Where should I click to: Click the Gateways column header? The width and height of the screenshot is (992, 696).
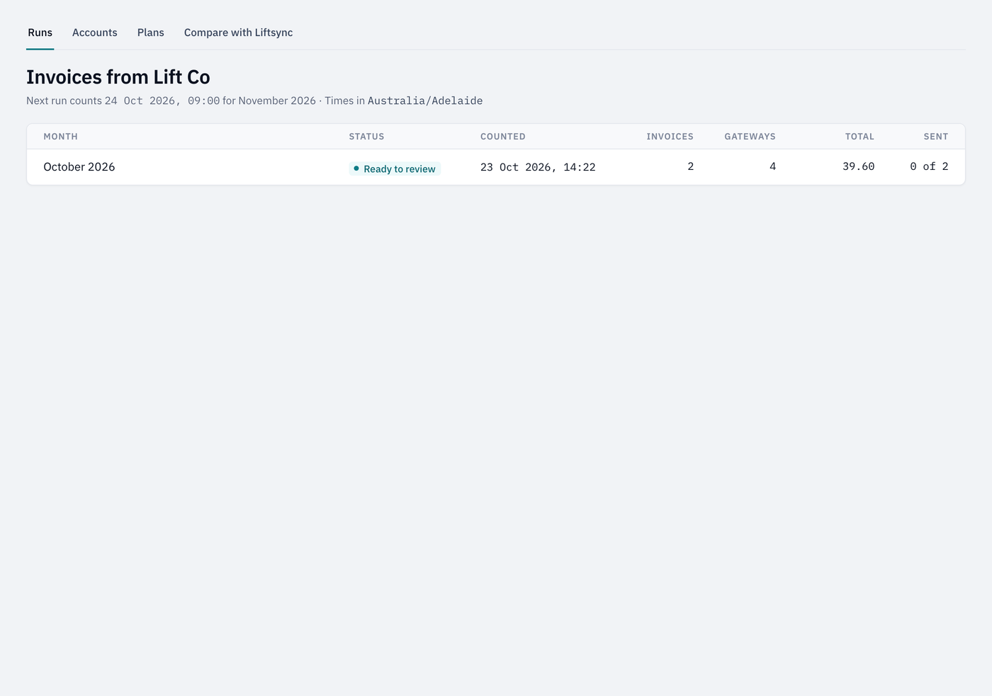click(x=750, y=137)
